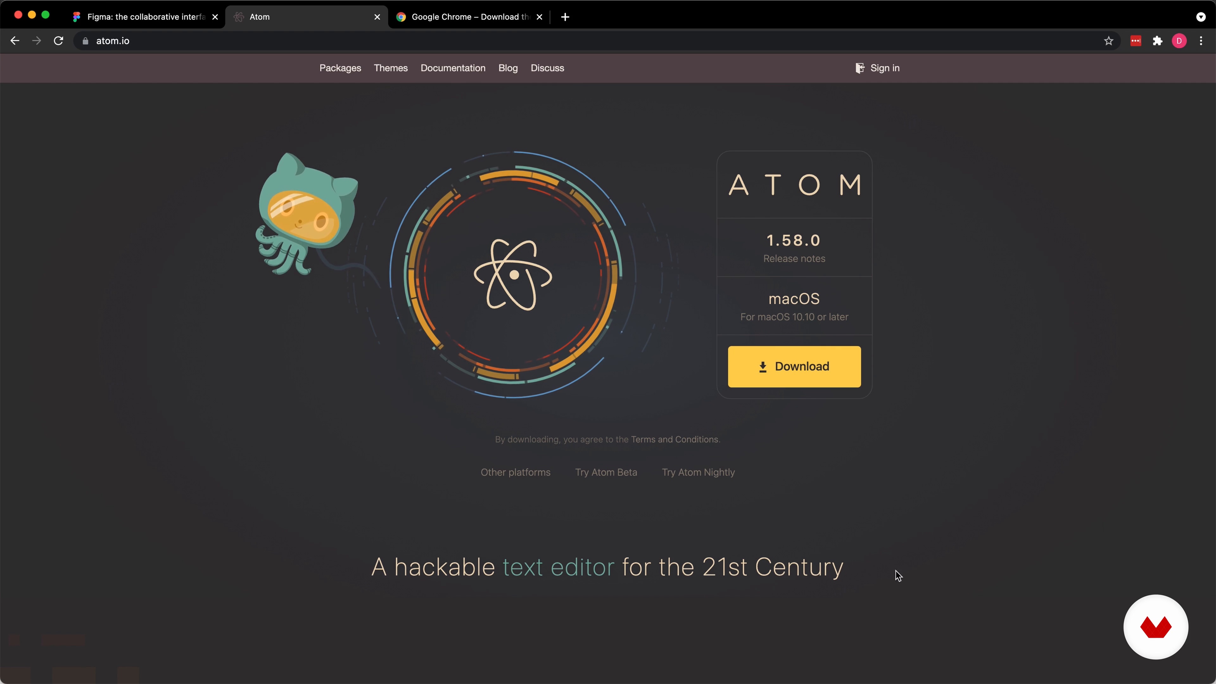Open a new browser tab
This screenshot has width=1216, height=684.
(x=565, y=17)
